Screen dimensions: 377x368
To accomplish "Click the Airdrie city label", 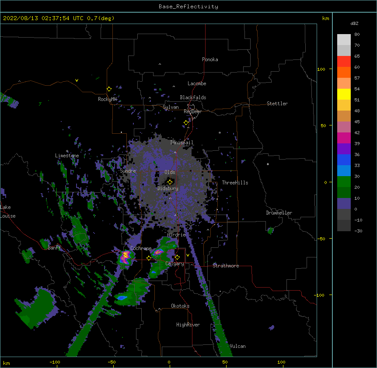I will pyautogui.click(x=177, y=235).
